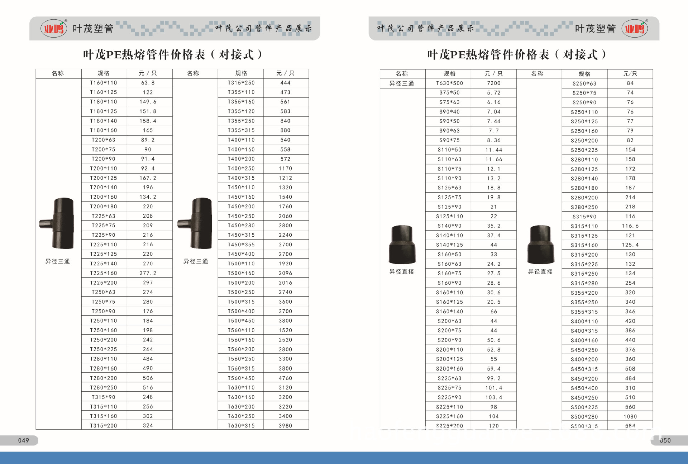The width and height of the screenshot is (688, 464).
Task: Select spec cell S315*160
Action: click(585, 245)
